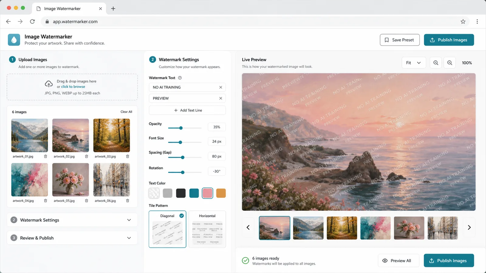Select the artwork_01.jpg mountain lake thumbnail

pos(29,135)
